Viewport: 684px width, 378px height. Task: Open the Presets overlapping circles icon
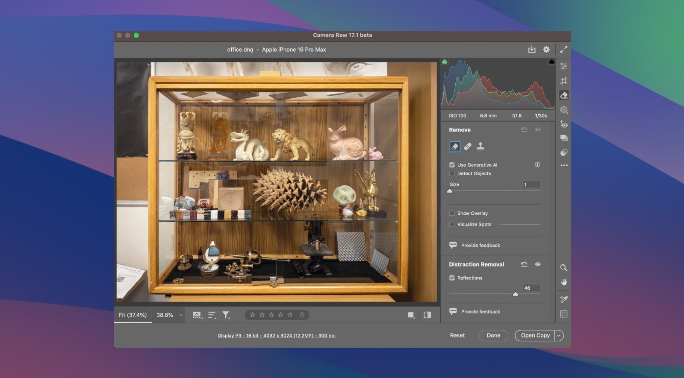pyautogui.click(x=564, y=152)
